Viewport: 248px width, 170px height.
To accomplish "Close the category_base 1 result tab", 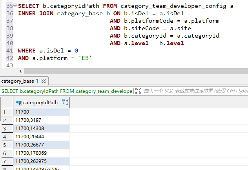I will coord(44,81).
